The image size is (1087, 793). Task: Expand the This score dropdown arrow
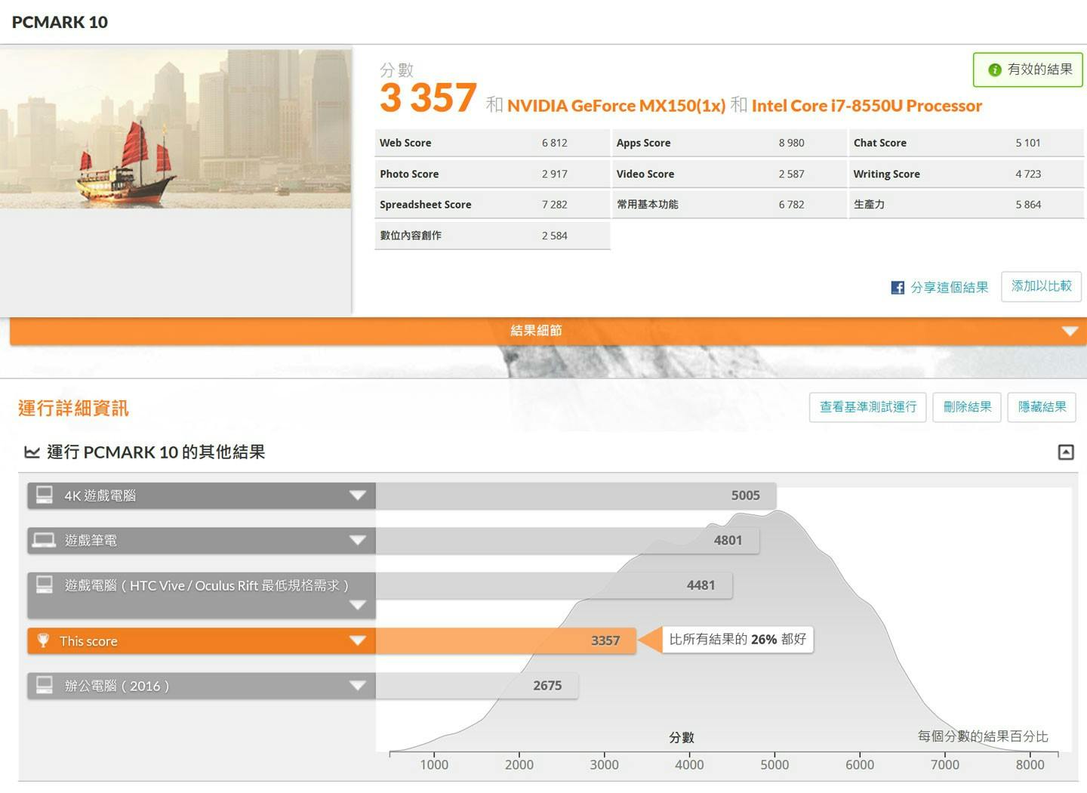tap(358, 640)
